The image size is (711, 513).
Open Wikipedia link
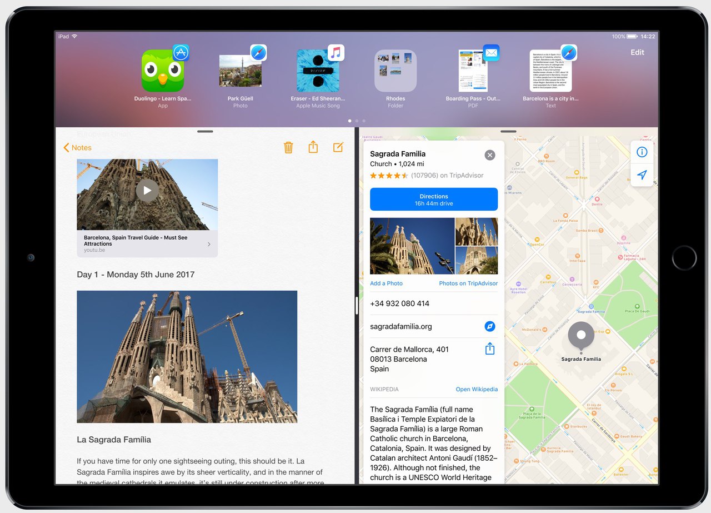(x=476, y=389)
